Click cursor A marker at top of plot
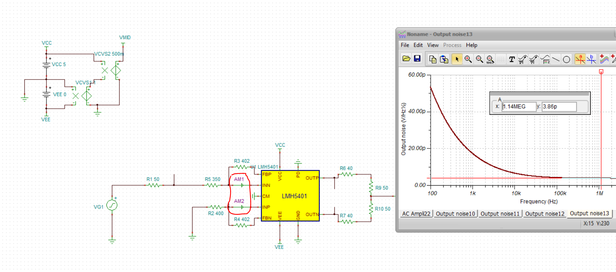616x272 pixels. tap(601, 72)
